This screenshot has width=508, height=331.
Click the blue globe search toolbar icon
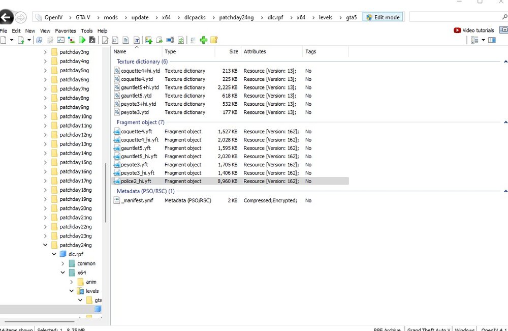[x=39, y=40]
